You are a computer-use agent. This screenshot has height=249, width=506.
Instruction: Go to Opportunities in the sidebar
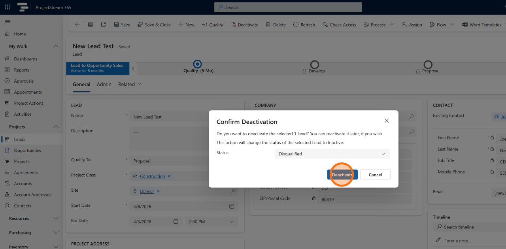coord(28,151)
